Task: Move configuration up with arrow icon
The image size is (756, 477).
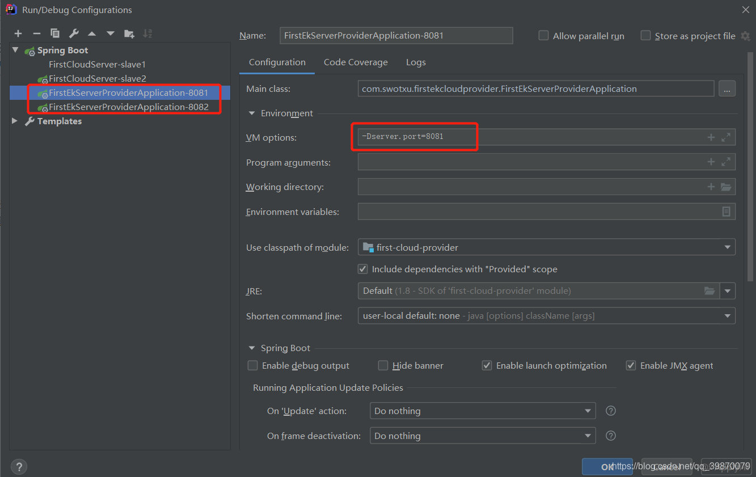Action: tap(92, 33)
